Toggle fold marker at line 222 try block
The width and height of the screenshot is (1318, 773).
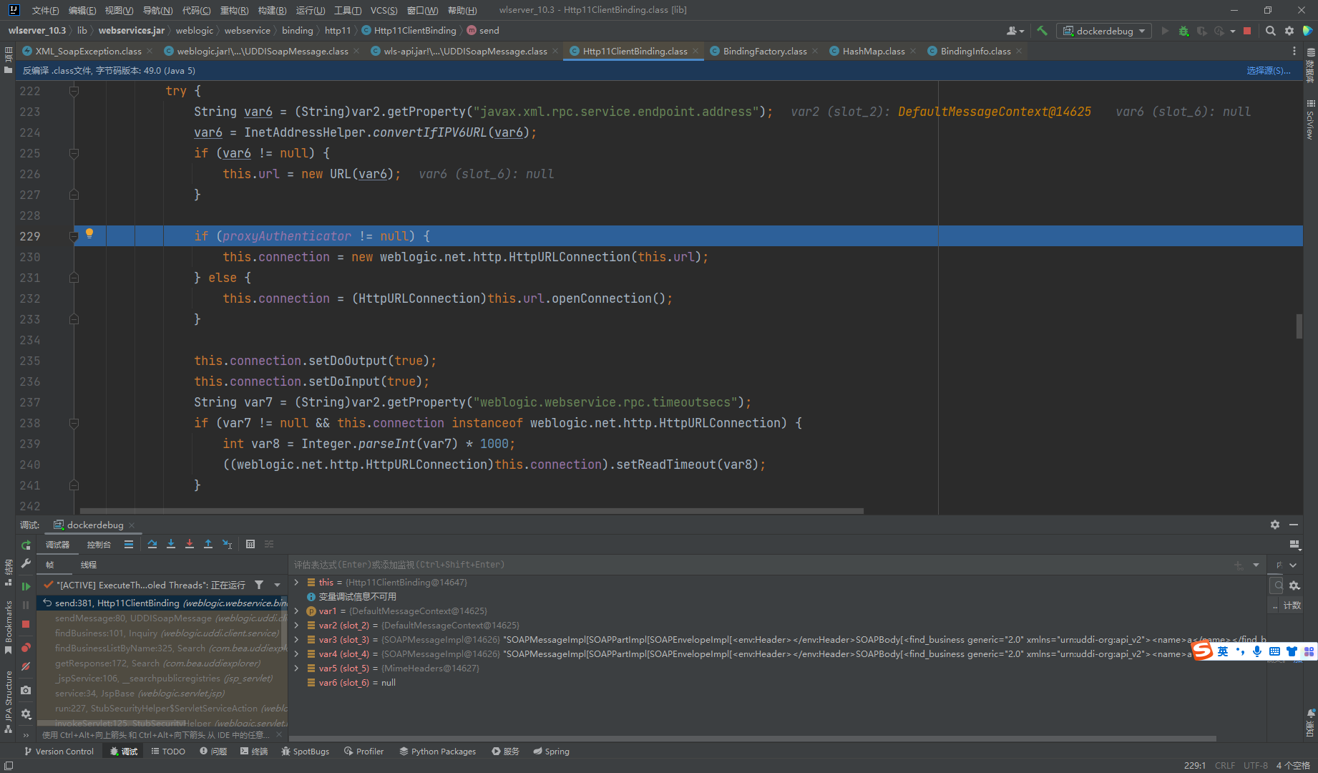pyautogui.click(x=74, y=91)
